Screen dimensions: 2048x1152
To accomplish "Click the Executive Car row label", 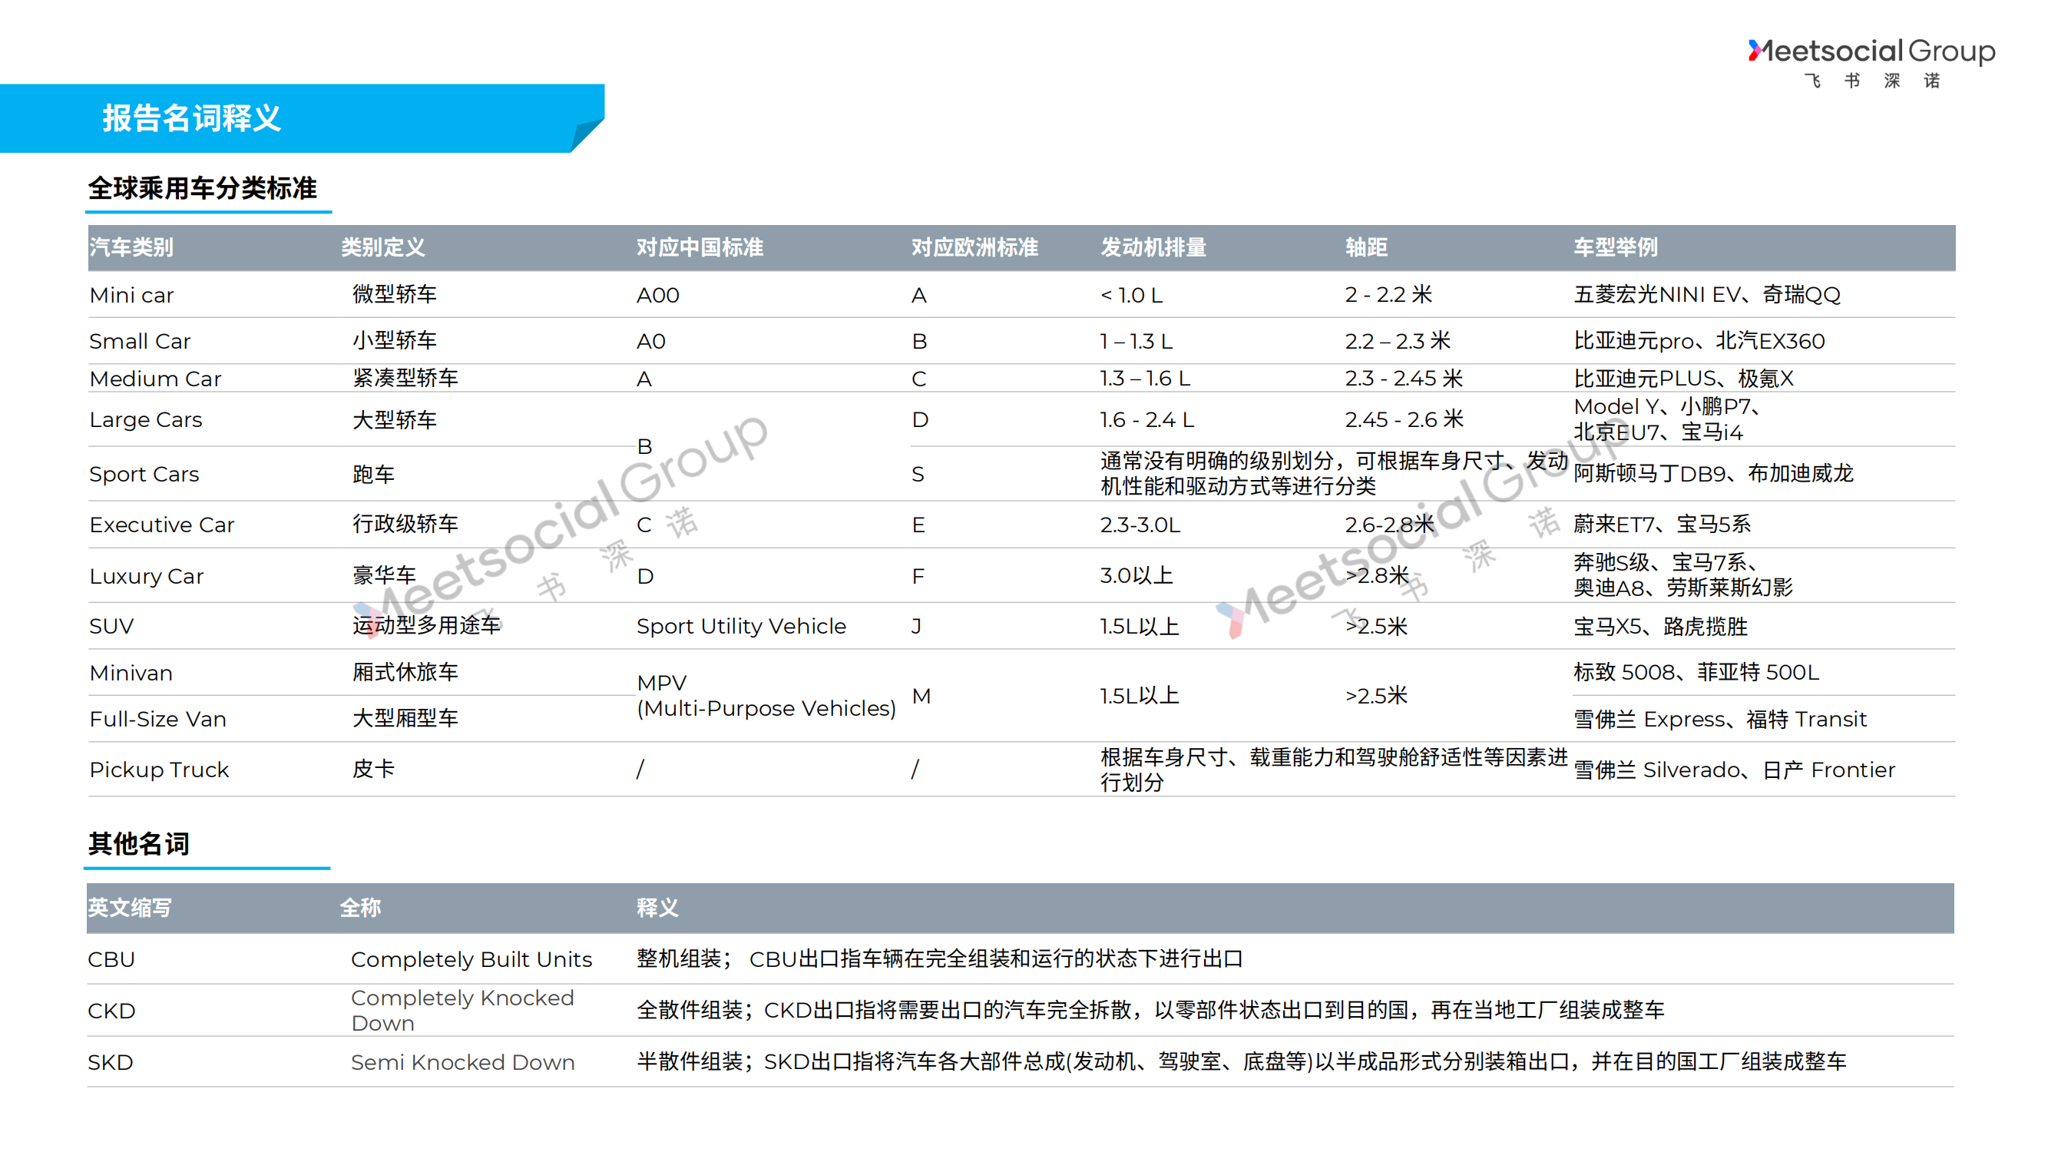I will click(161, 525).
